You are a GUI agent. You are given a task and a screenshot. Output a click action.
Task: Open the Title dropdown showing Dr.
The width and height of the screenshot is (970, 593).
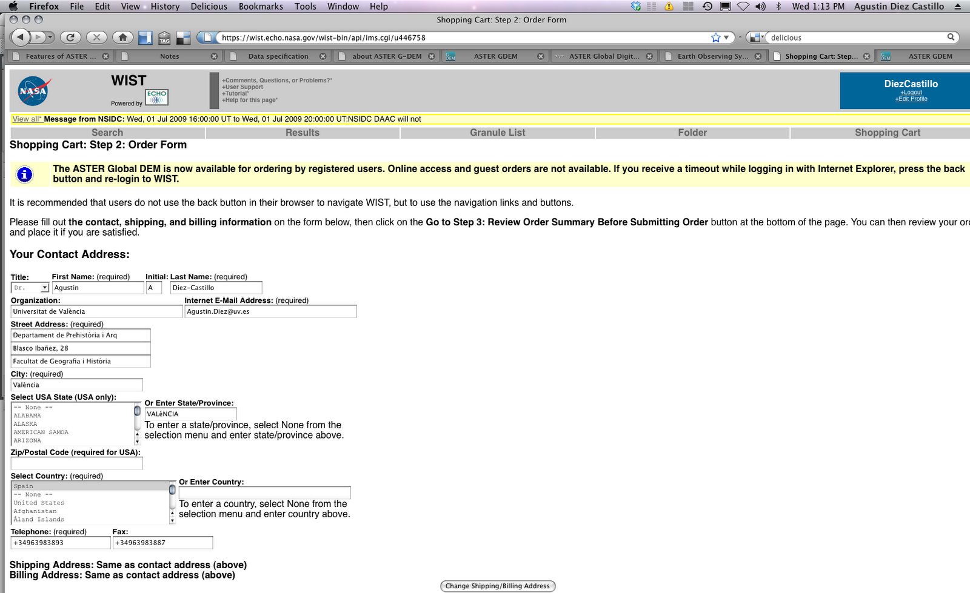pos(30,288)
